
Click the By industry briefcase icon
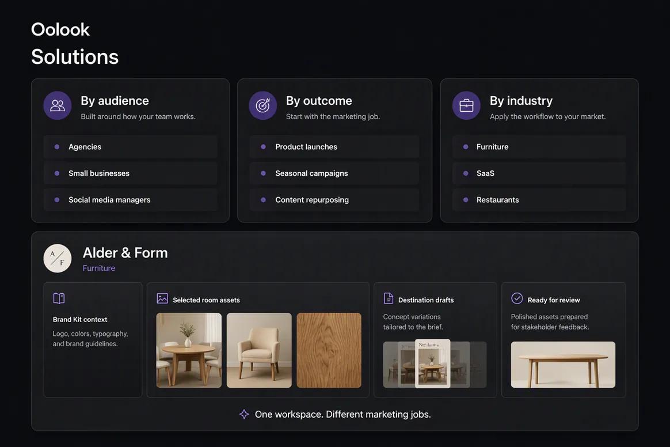[466, 105]
